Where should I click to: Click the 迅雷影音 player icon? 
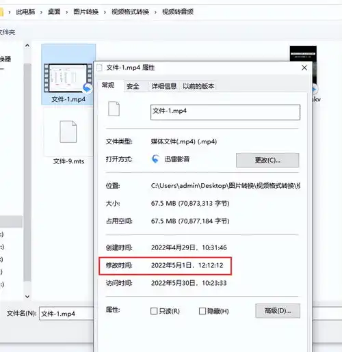point(155,159)
